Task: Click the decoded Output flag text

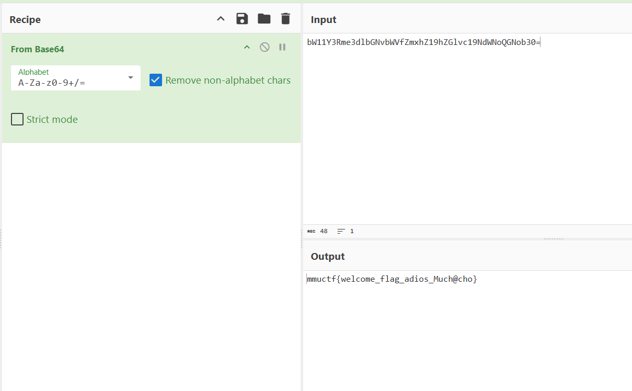Action: 392,279
